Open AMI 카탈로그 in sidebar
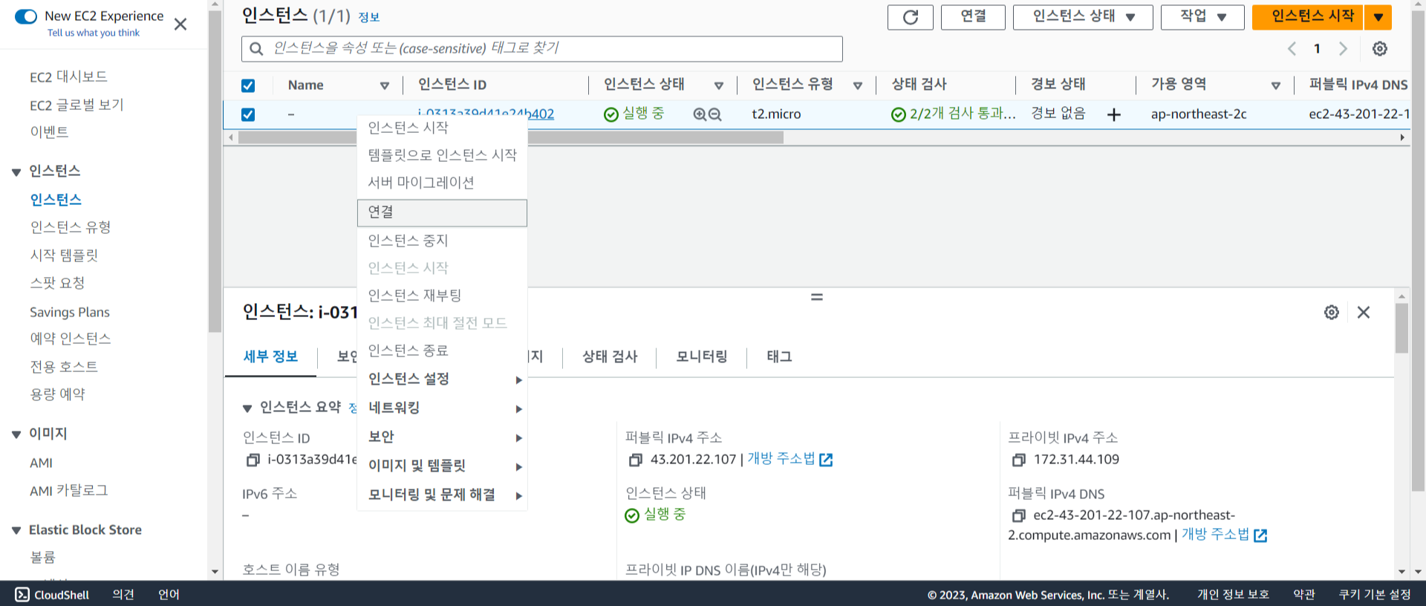The width and height of the screenshot is (1426, 606). click(68, 492)
